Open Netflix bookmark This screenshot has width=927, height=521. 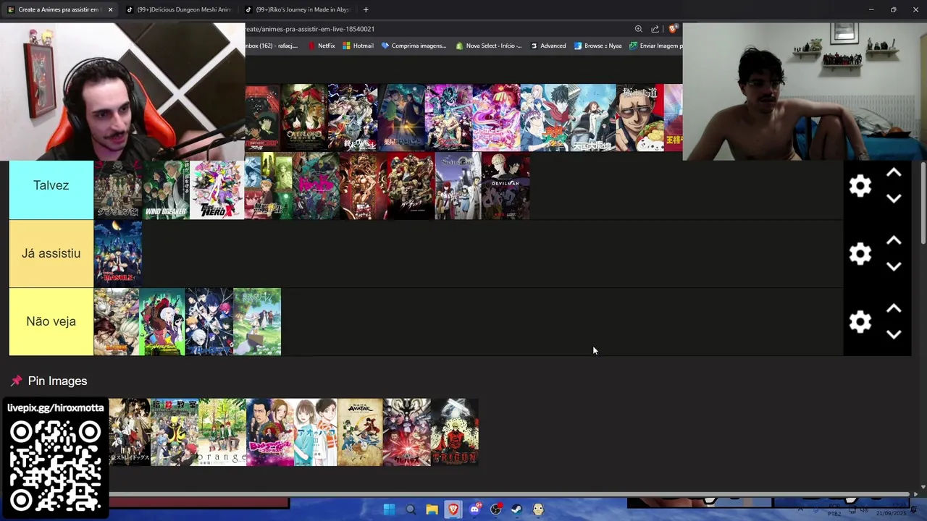321,46
